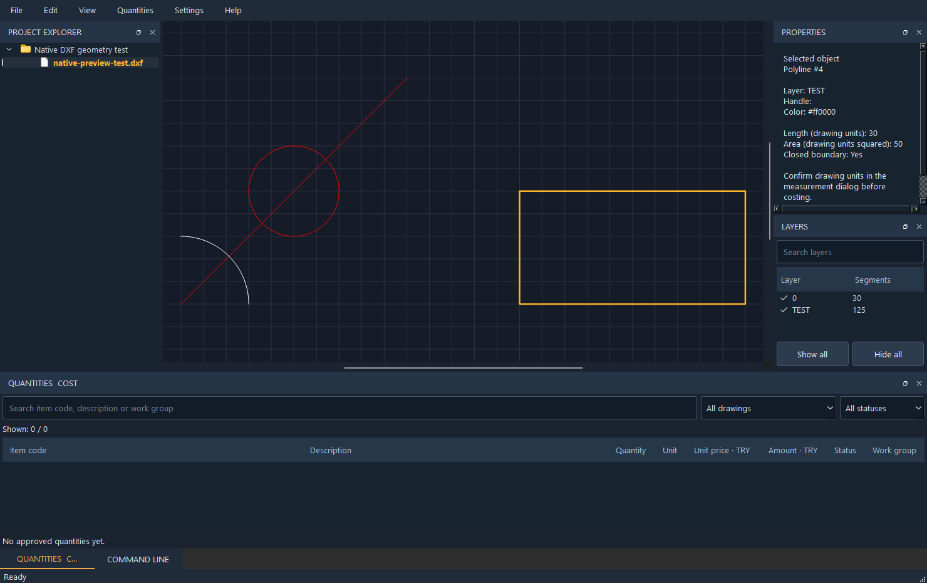The width and height of the screenshot is (927, 583).
Task: Close the Layers panel
Action: click(x=919, y=226)
